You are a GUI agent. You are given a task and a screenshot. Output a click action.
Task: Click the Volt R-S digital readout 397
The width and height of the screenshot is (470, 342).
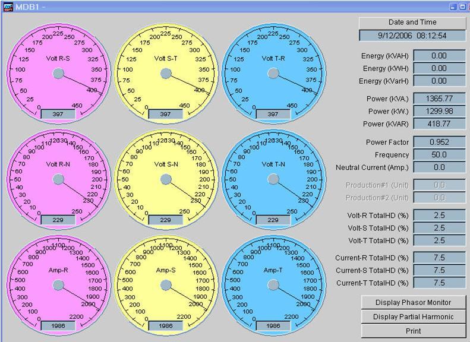pyautogui.click(x=58, y=114)
